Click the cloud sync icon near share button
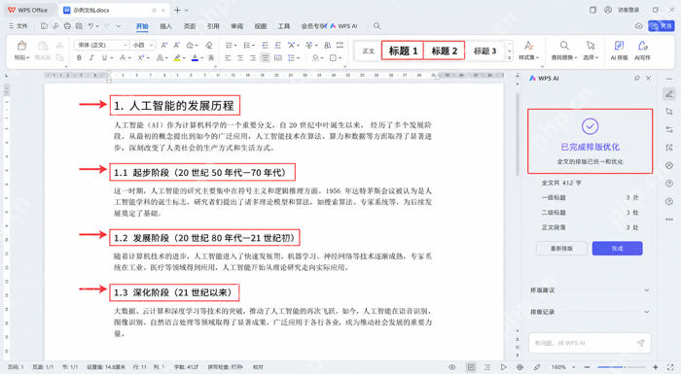This screenshot has height=374, width=681. tap(638, 26)
